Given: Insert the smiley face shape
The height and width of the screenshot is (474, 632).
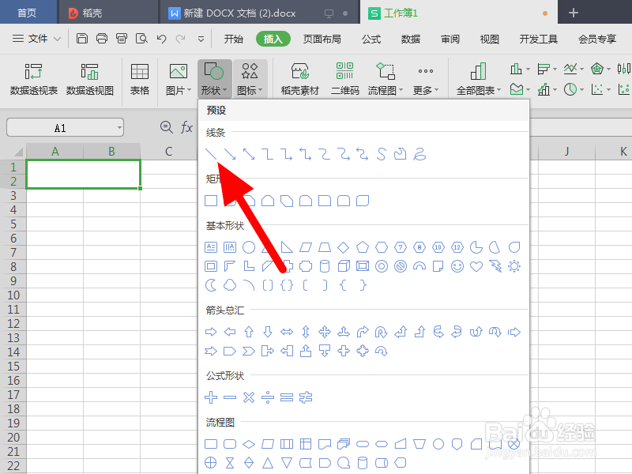Looking at the screenshot, I should point(457,266).
